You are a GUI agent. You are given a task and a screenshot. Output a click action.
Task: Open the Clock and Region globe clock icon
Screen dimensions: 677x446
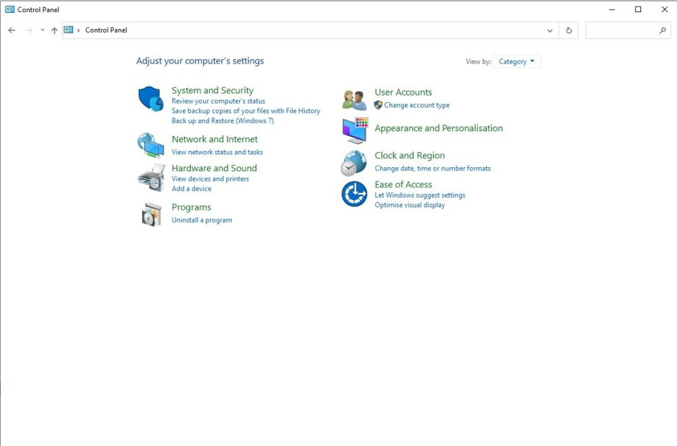pos(353,163)
